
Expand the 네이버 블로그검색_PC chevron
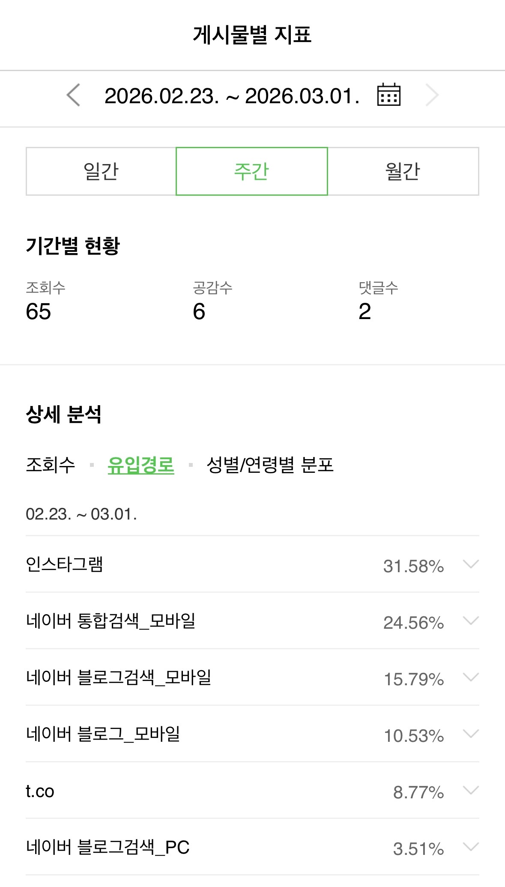pos(471,847)
